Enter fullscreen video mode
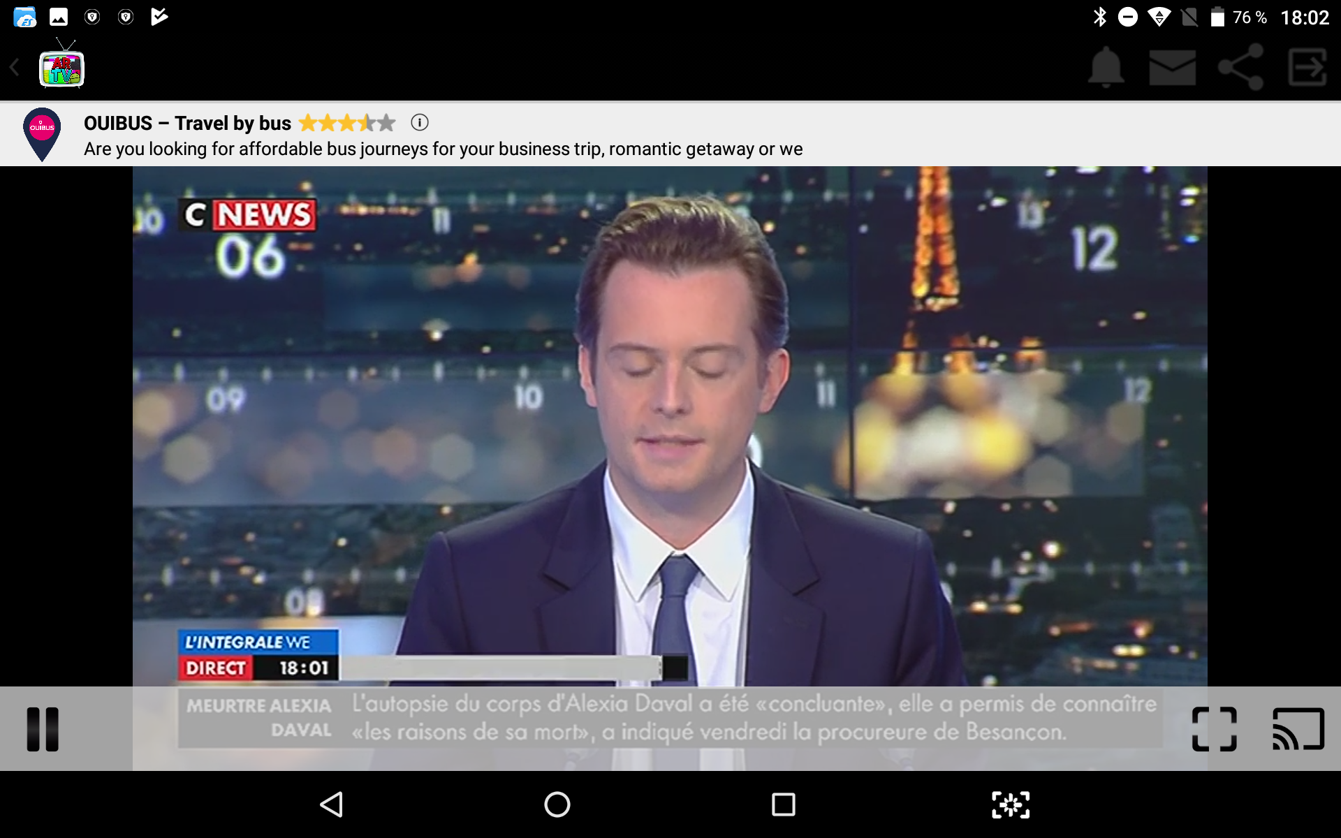Viewport: 1341px width, 838px height. coord(1214,729)
